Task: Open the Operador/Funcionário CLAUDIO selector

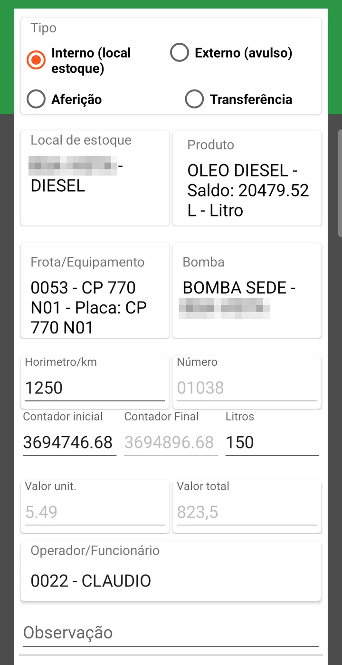Action: pos(171,571)
